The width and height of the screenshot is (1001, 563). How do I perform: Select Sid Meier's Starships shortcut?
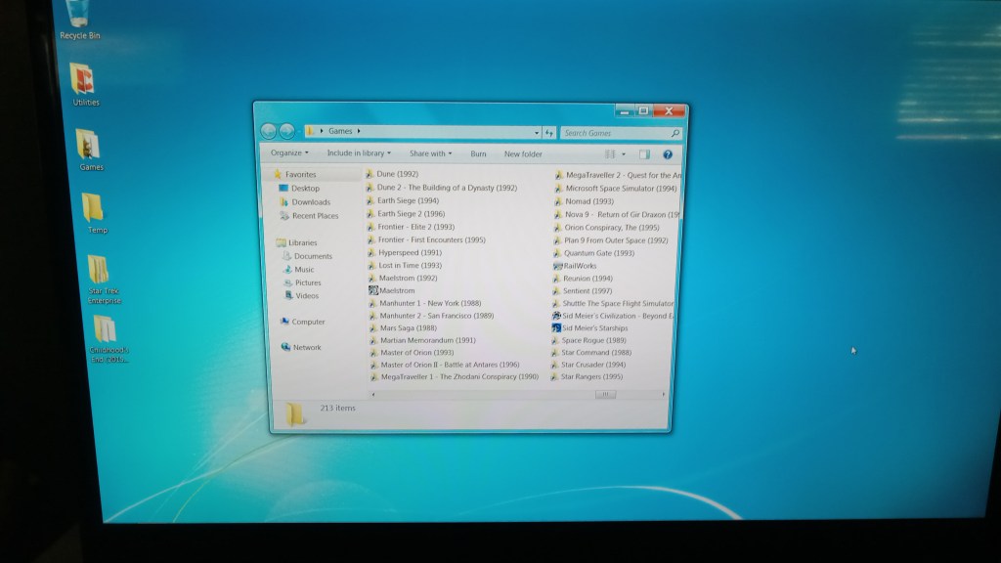[555, 328]
